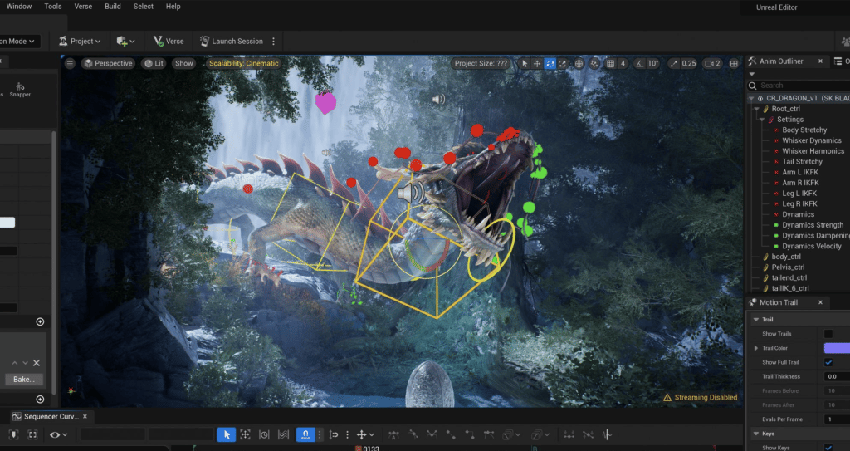Toggle curve editor magnet snapping
The width and height of the screenshot is (850, 451).
point(305,434)
